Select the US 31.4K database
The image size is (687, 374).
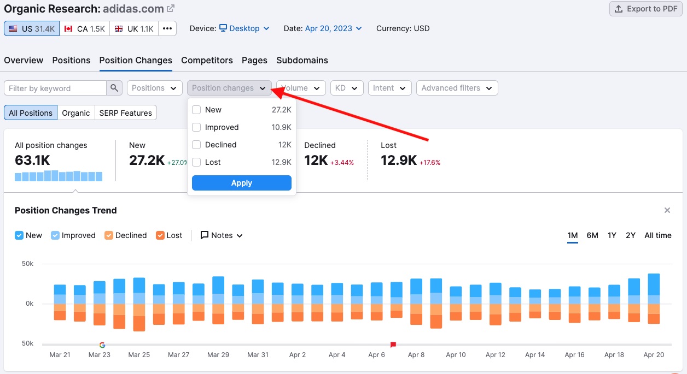coord(32,28)
